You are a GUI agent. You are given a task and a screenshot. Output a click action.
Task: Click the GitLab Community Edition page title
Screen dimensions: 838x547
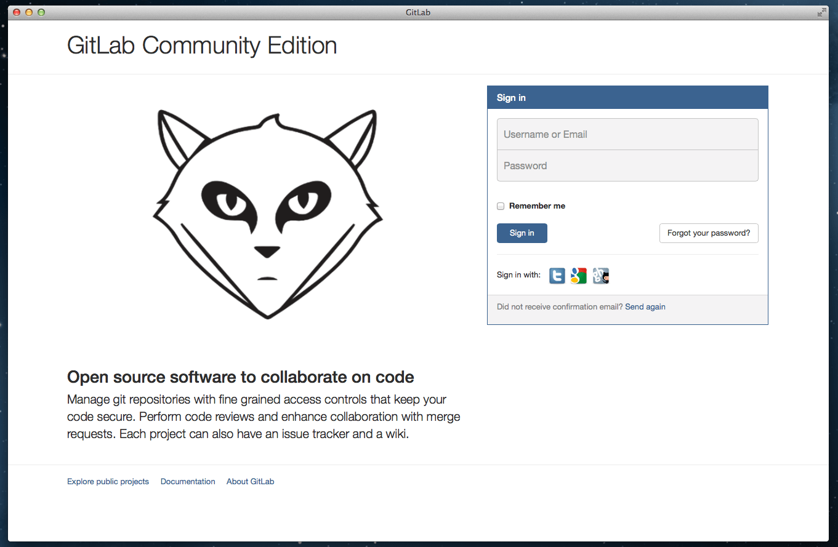click(202, 46)
